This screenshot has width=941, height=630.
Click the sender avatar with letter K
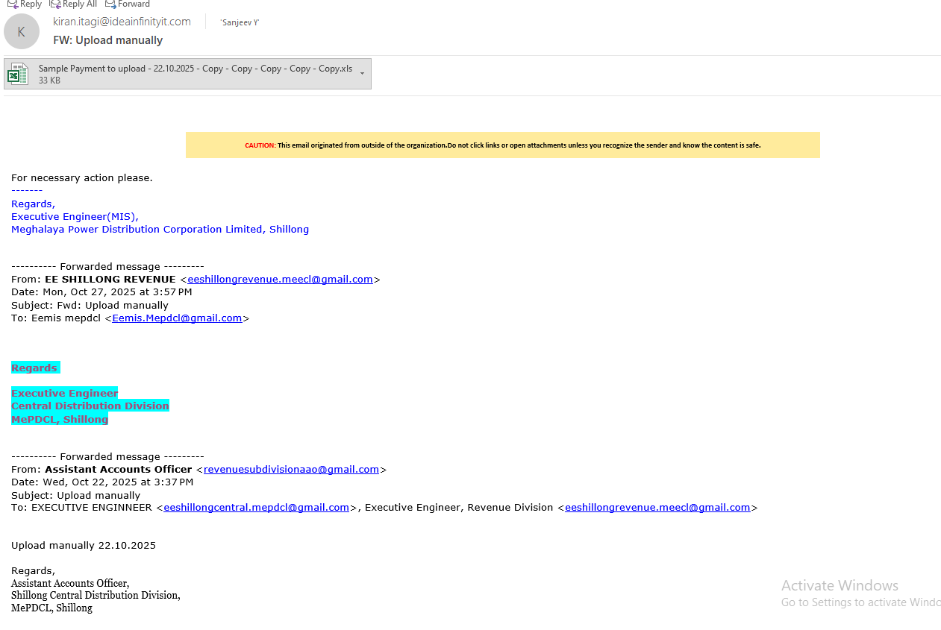click(22, 31)
